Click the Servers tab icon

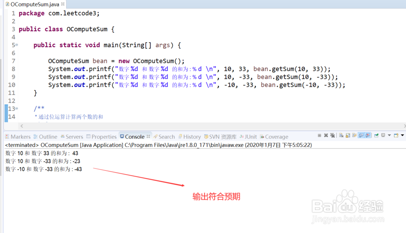pos(63,136)
